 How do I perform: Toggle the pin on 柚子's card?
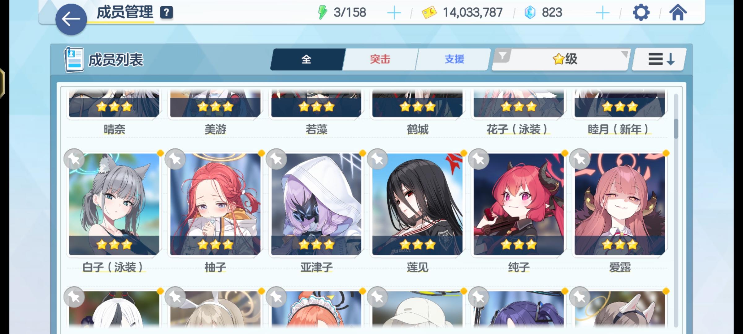click(175, 159)
